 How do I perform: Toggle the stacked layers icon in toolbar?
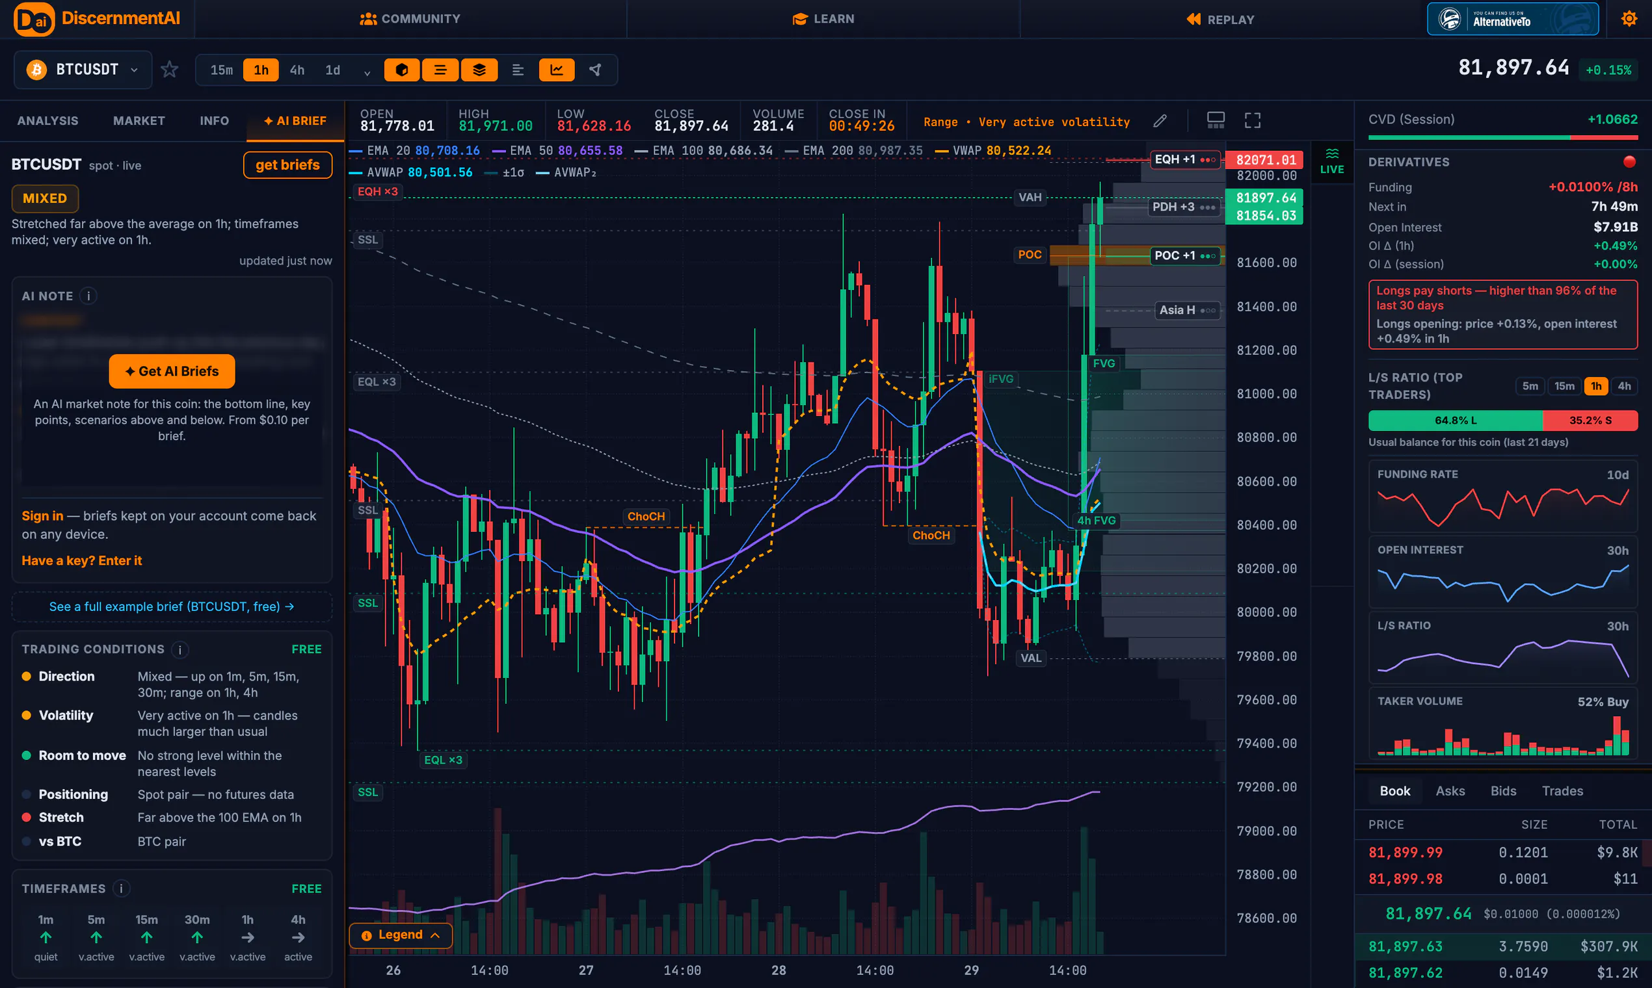coord(479,70)
